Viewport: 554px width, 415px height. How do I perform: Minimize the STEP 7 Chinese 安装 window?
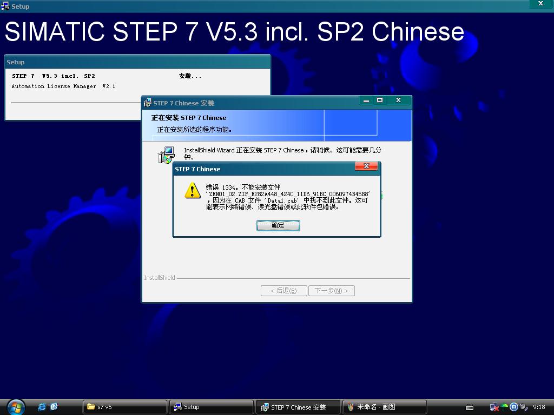click(x=366, y=101)
